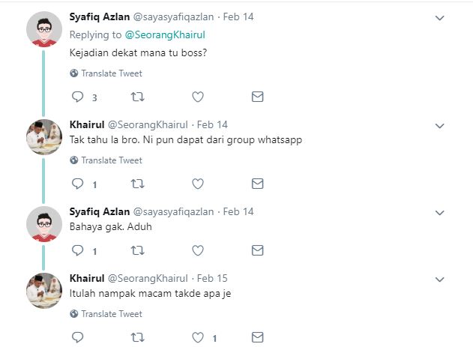Image resolution: width=473 pixels, height=347 pixels.
Task: Reply to the 'Bahaya gak. Aduh' tweet
Action: pyautogui.click(x=77, y=250)
